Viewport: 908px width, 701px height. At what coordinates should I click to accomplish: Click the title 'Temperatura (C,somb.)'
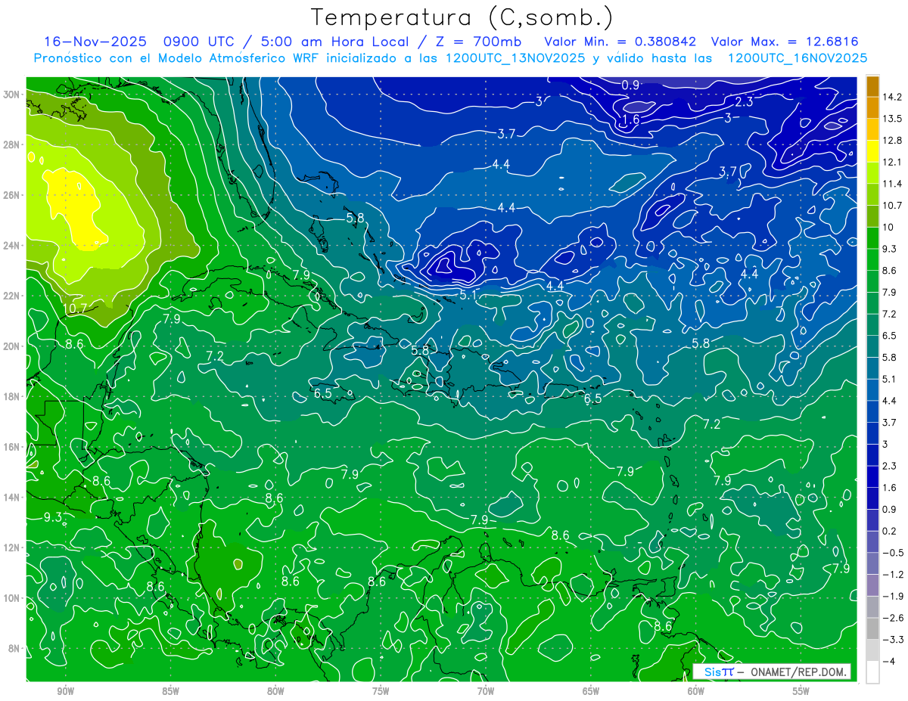pyautogui.click(x=462, y=17)
